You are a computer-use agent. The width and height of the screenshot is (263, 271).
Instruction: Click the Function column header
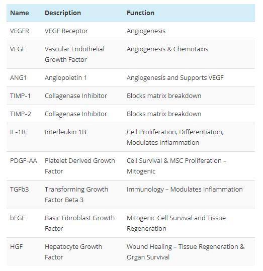[x=140, y=13]
